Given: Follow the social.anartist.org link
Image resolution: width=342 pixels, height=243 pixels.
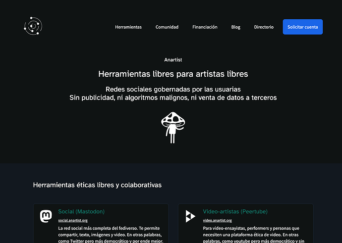Looking at the screenshot, I should pos(73,220).
